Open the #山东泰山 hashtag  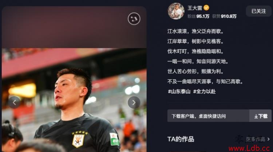point(179,91)
